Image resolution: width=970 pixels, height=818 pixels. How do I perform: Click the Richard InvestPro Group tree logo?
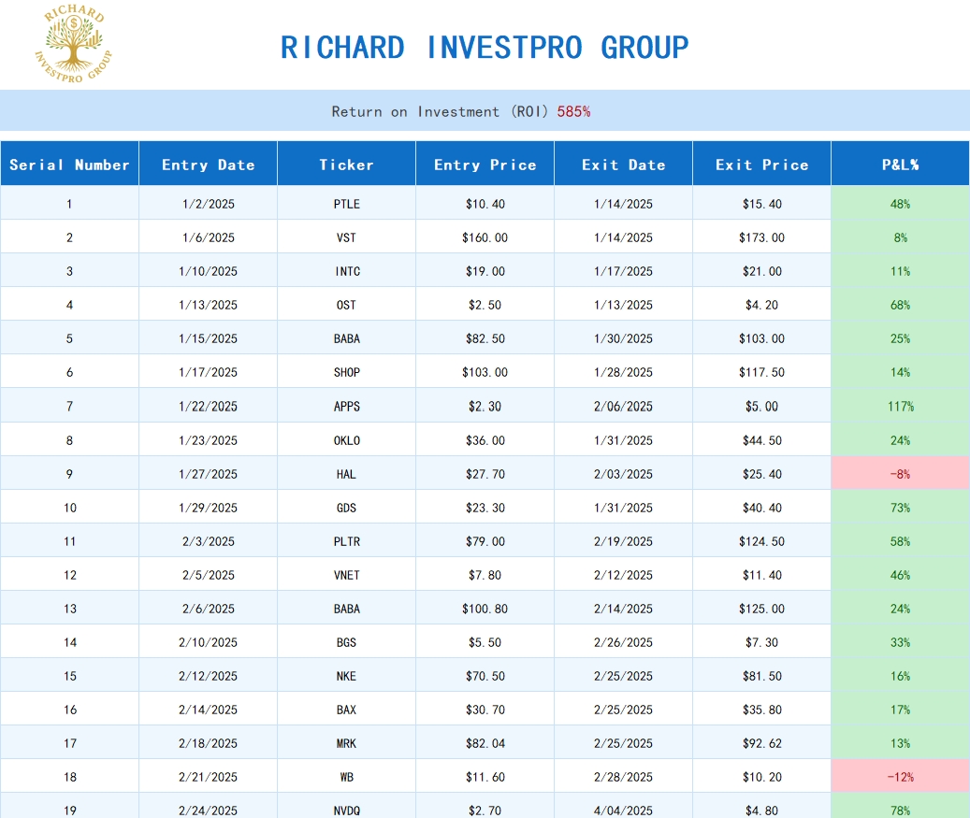click(73, 44)
